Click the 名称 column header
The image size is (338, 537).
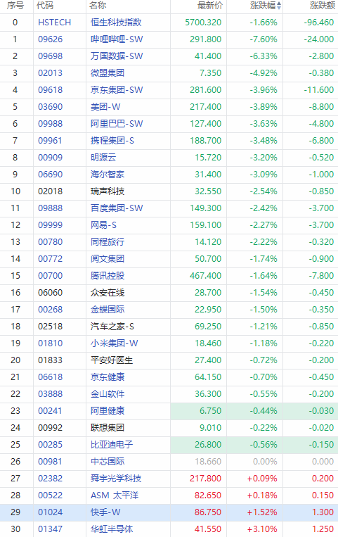tap(98, 6)
